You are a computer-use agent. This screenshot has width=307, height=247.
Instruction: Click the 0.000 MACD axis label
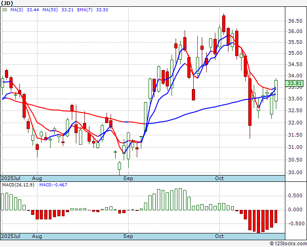[x=295, y=210]
